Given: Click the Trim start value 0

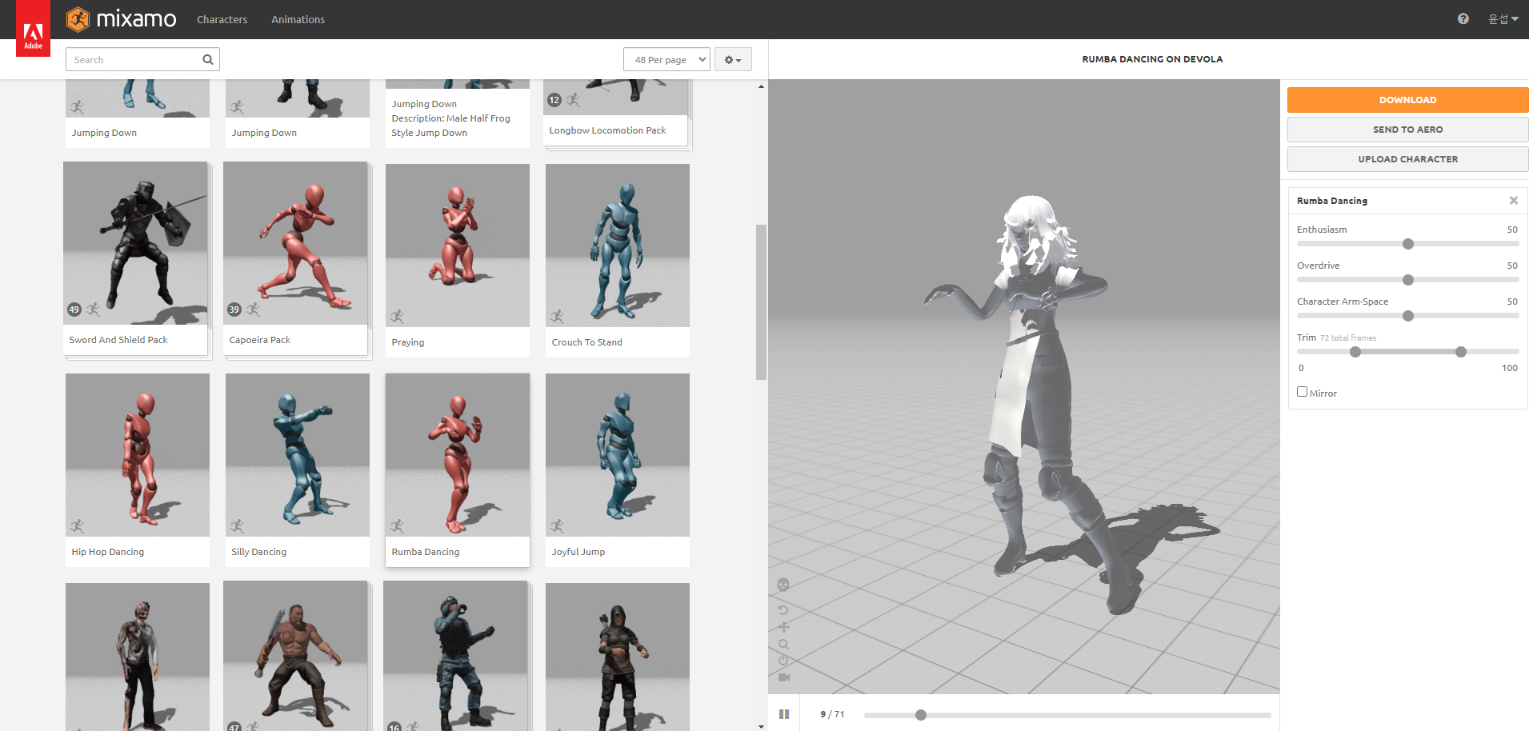Looking at the screenshot, I should pyautogui.click(x=1301, y=368).
